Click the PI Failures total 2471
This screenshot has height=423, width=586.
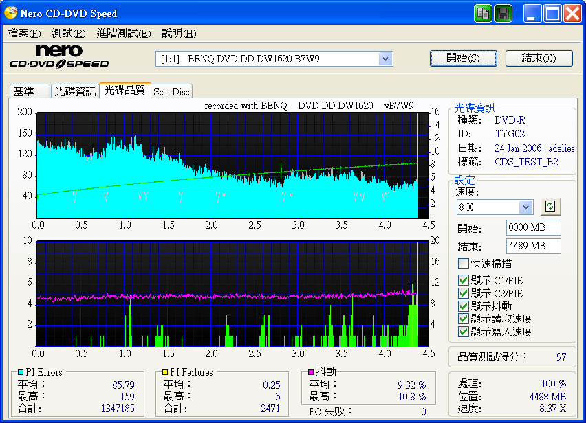coord(270,409)
